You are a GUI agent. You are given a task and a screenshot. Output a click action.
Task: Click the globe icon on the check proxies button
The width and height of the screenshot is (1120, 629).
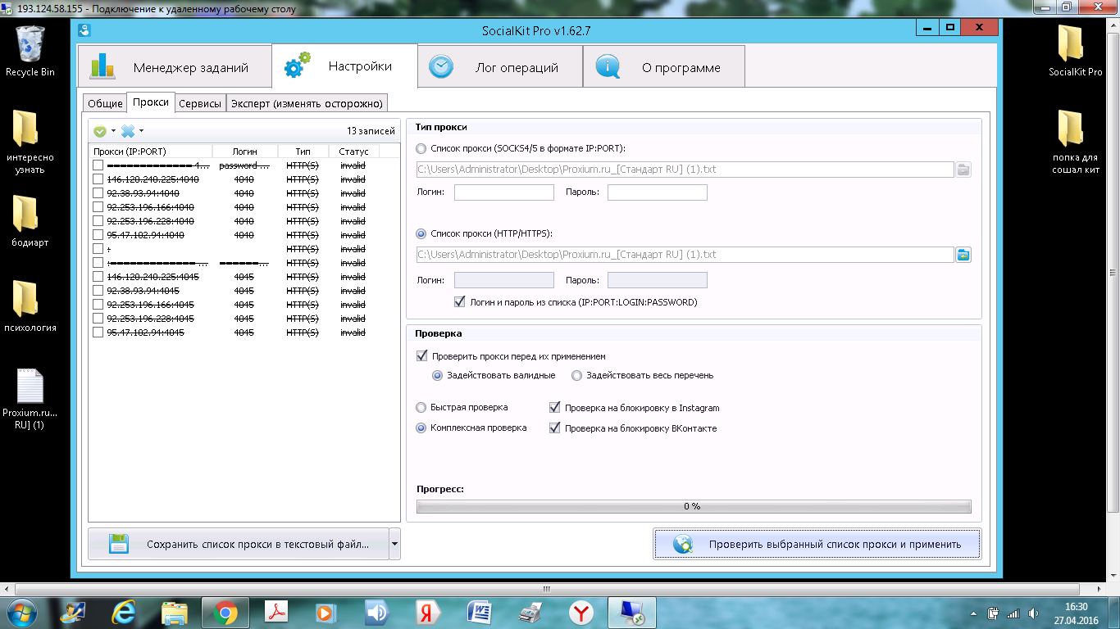click(682, 544)
